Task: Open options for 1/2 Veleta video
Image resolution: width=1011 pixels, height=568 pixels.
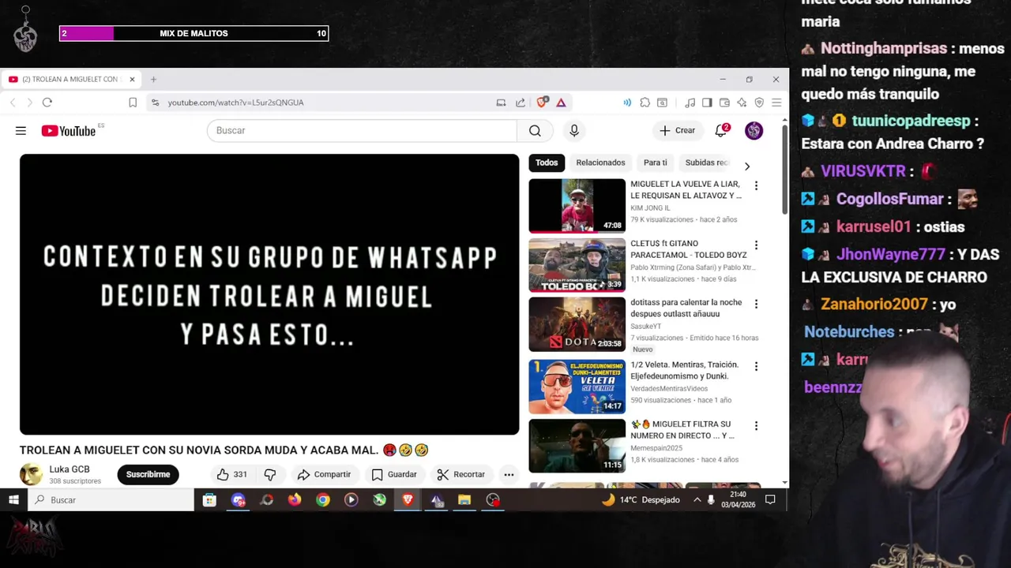Action: click(756, 366)
